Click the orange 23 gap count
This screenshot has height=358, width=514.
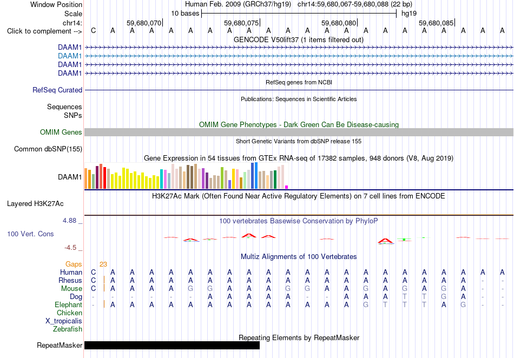point(103,264)
